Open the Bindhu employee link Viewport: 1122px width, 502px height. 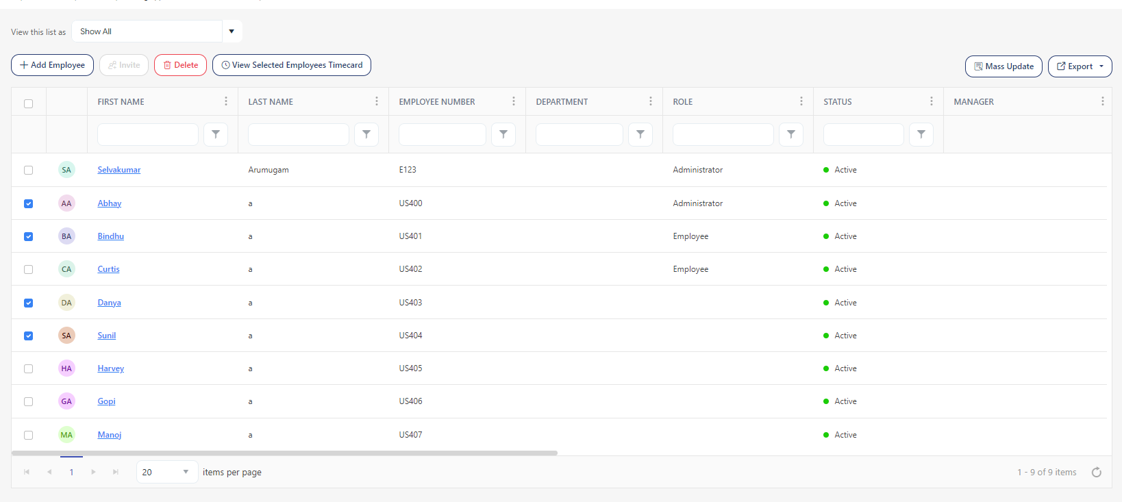pyautogui.click(x=110, y=236)
